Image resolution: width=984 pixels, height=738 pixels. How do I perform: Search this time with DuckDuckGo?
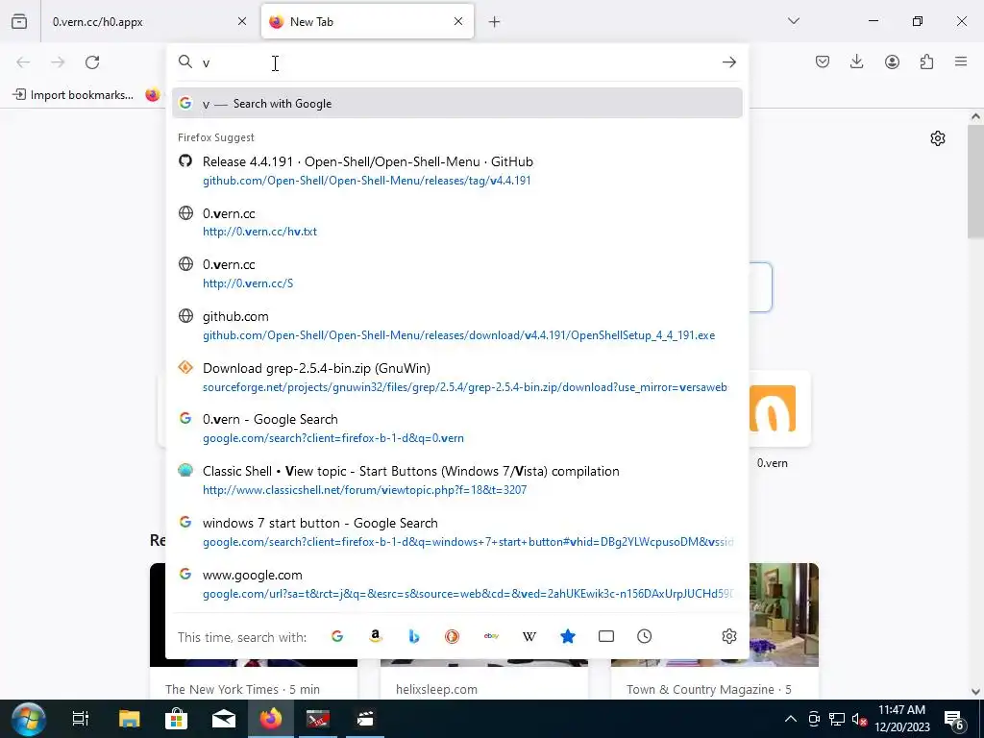(452, 636)
